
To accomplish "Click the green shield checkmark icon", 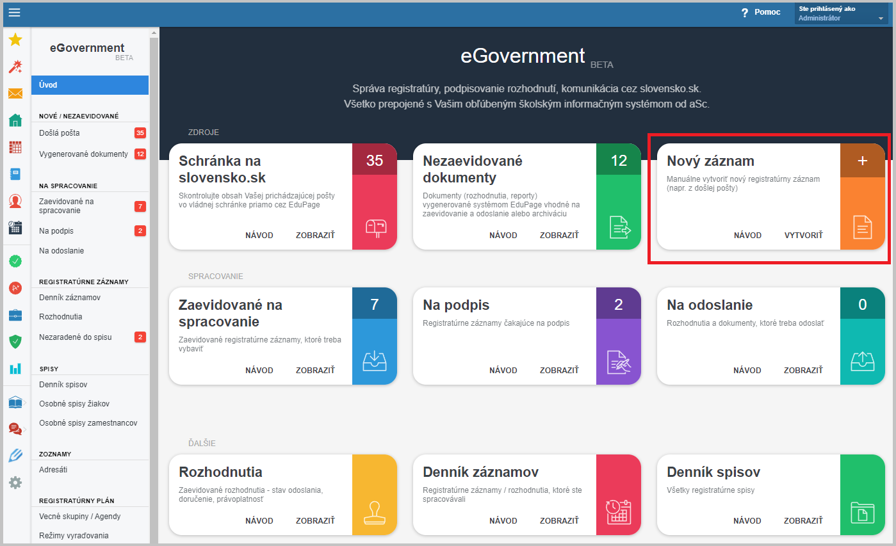I will [x=15, y=342].
